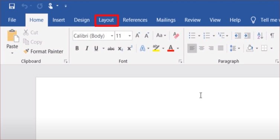This screenshot has width=280, height=140.
Task: Toggle Touch/Mouse mode icon
Action: pyautogui.click(x=51, y=6)
